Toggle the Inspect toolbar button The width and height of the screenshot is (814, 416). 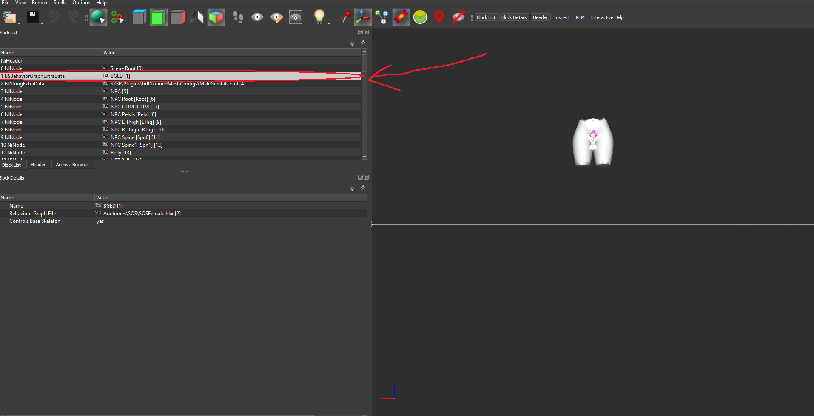point(562,17)
